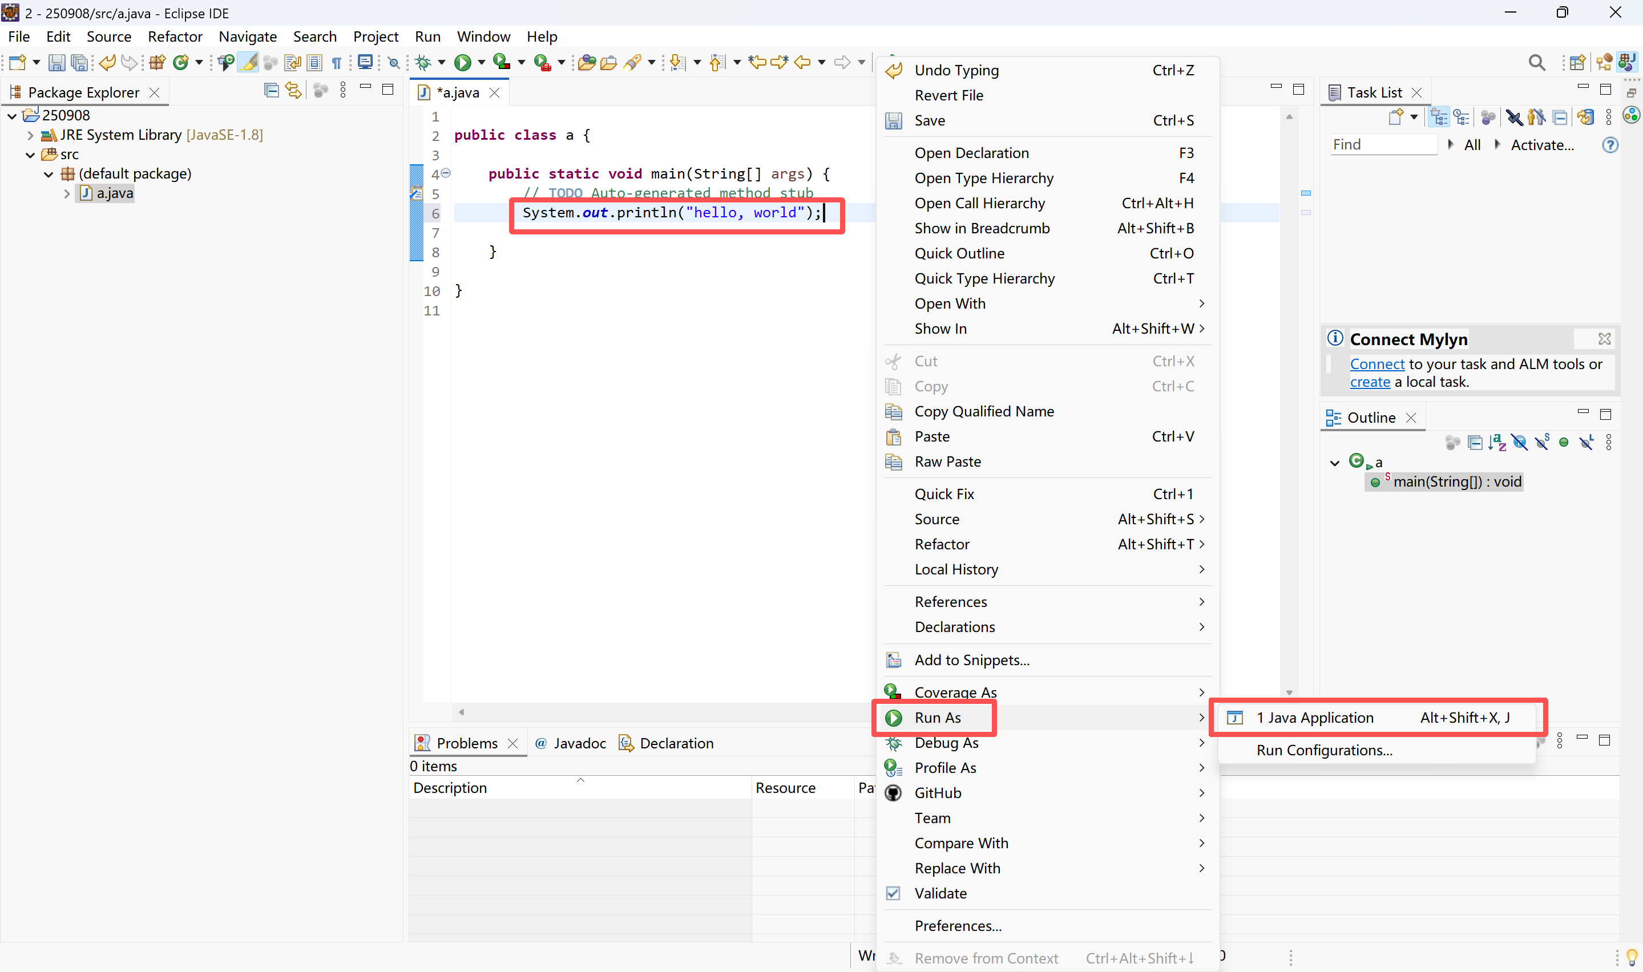Open the Run button dropdown arrow
The height and width of the screenshot is (972, 1643).
[482, 62]
